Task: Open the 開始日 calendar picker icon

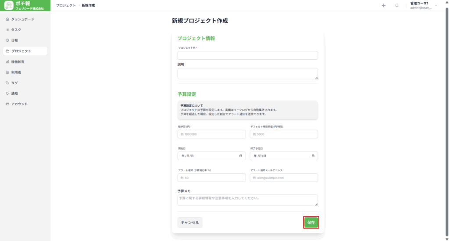Action: pos(241,156)
